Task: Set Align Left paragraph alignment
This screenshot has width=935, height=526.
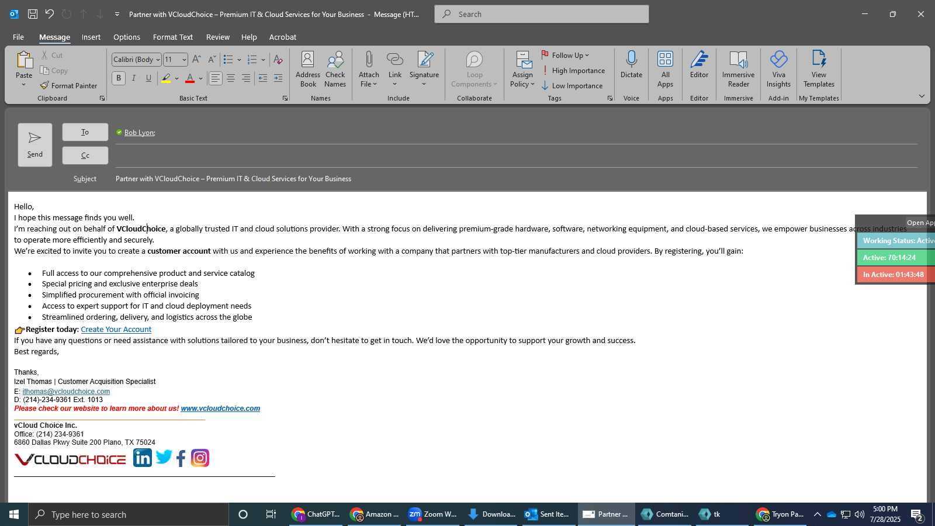Action: (x=216, y=78)
